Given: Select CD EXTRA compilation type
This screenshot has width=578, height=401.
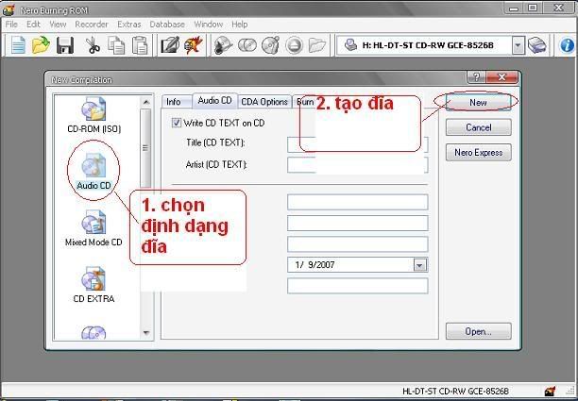Looking at the screenshot, I should pyautogui.click(x=93, y=285).
